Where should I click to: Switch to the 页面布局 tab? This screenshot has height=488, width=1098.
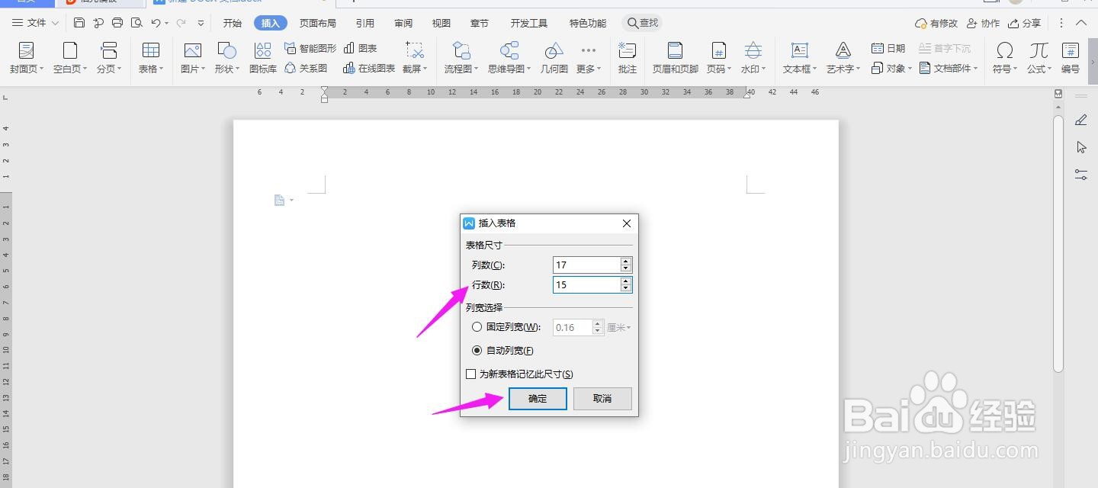tap(318, 23)
